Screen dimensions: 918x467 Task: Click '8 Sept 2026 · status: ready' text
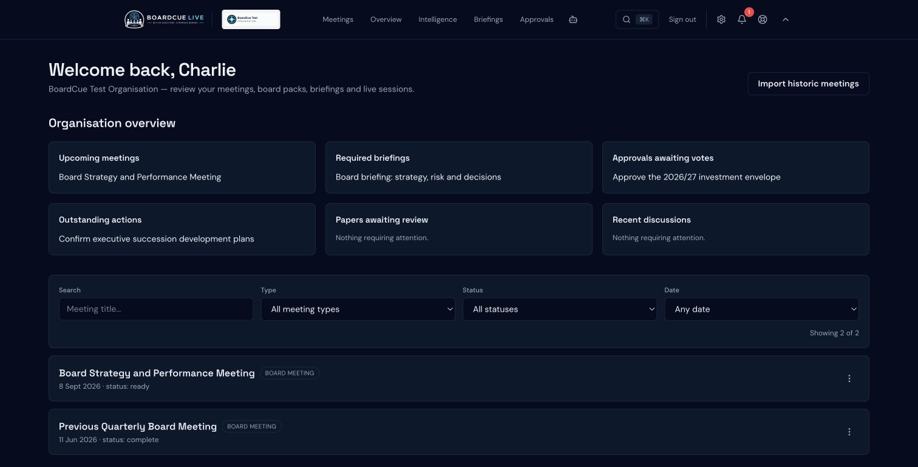(x=104, y=386)
